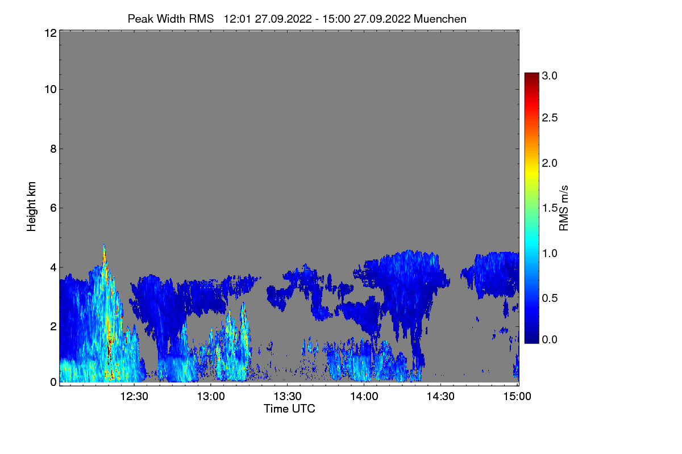Image resolution: width=682 pixels, height=454 pixels.
Task: Click the colorbar value 0.0
Action: [550, 339]
